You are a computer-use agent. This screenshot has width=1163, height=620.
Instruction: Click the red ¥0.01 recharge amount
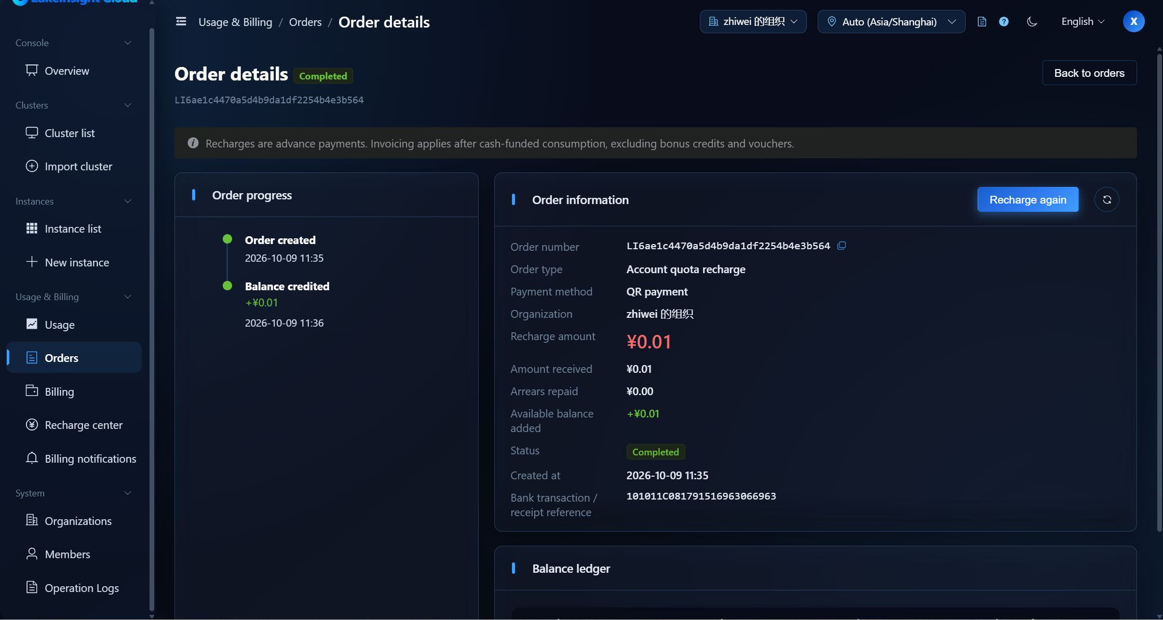pyautogui.click(x=648, y=342)
